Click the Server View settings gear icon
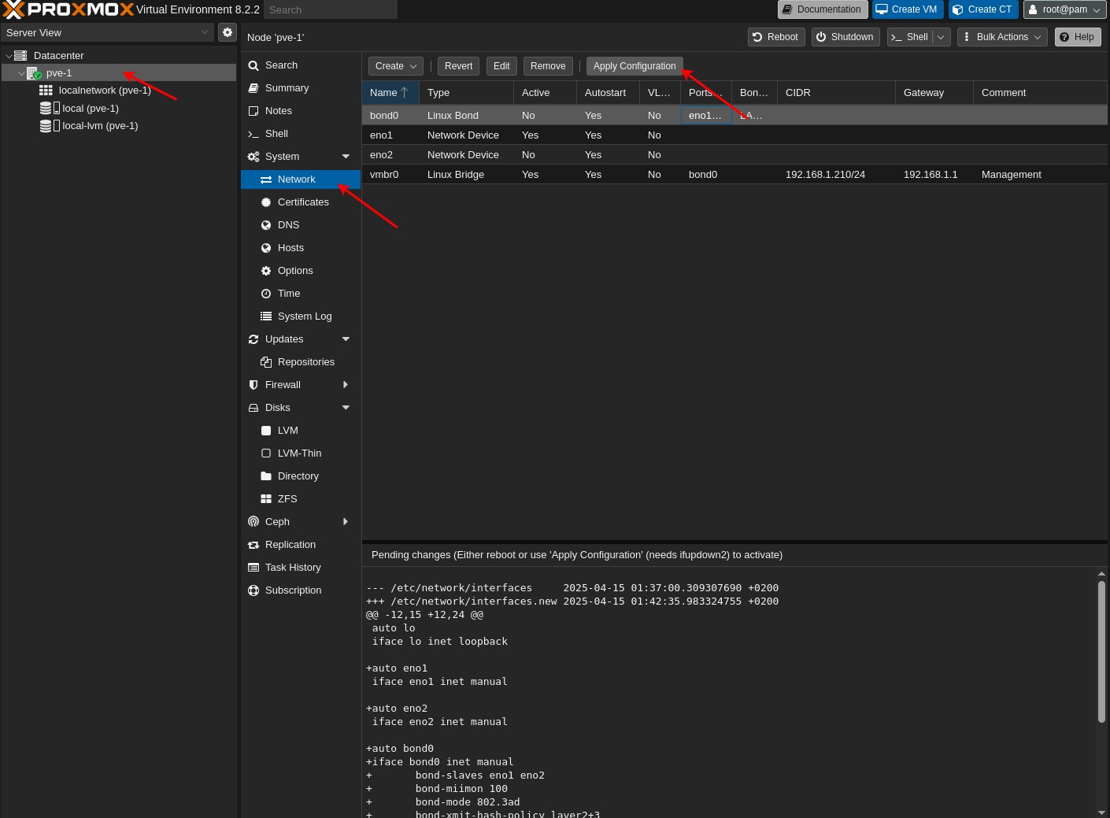This screenshot has width=1110, height=818. (227, 32)
